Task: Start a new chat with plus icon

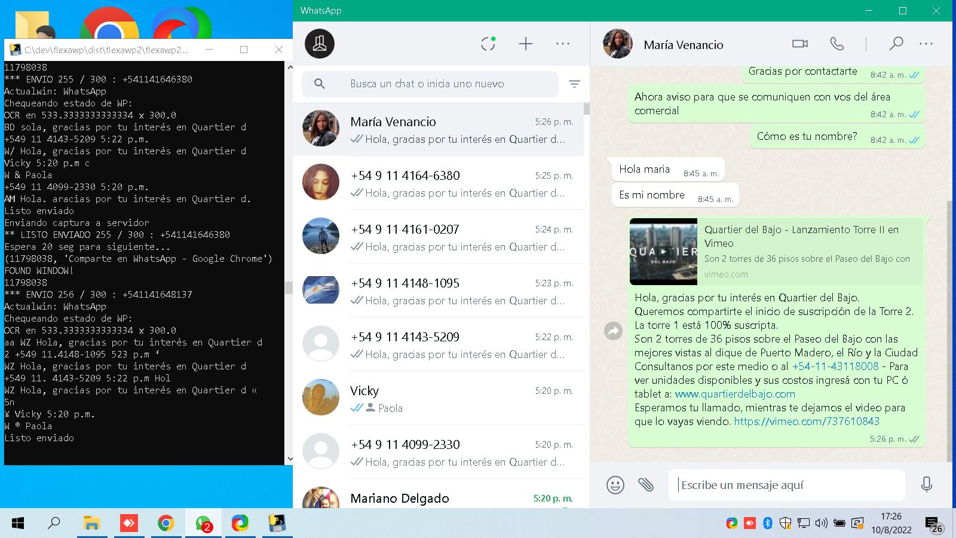Action: tap(526, 44)
